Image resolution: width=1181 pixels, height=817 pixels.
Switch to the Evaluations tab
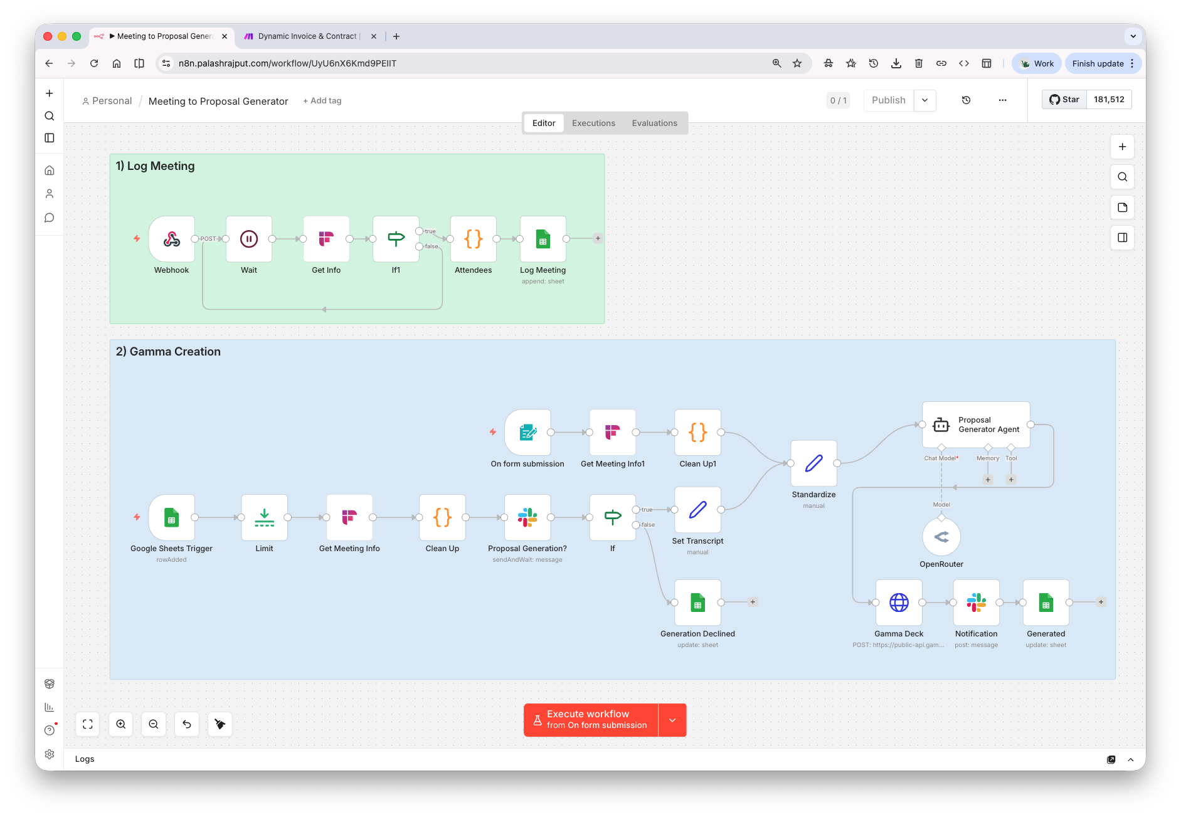[x=654, y=123]
